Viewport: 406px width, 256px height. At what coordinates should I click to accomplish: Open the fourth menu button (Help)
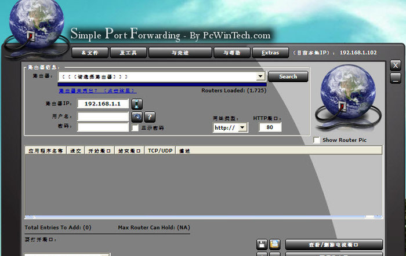pos(232,53)
